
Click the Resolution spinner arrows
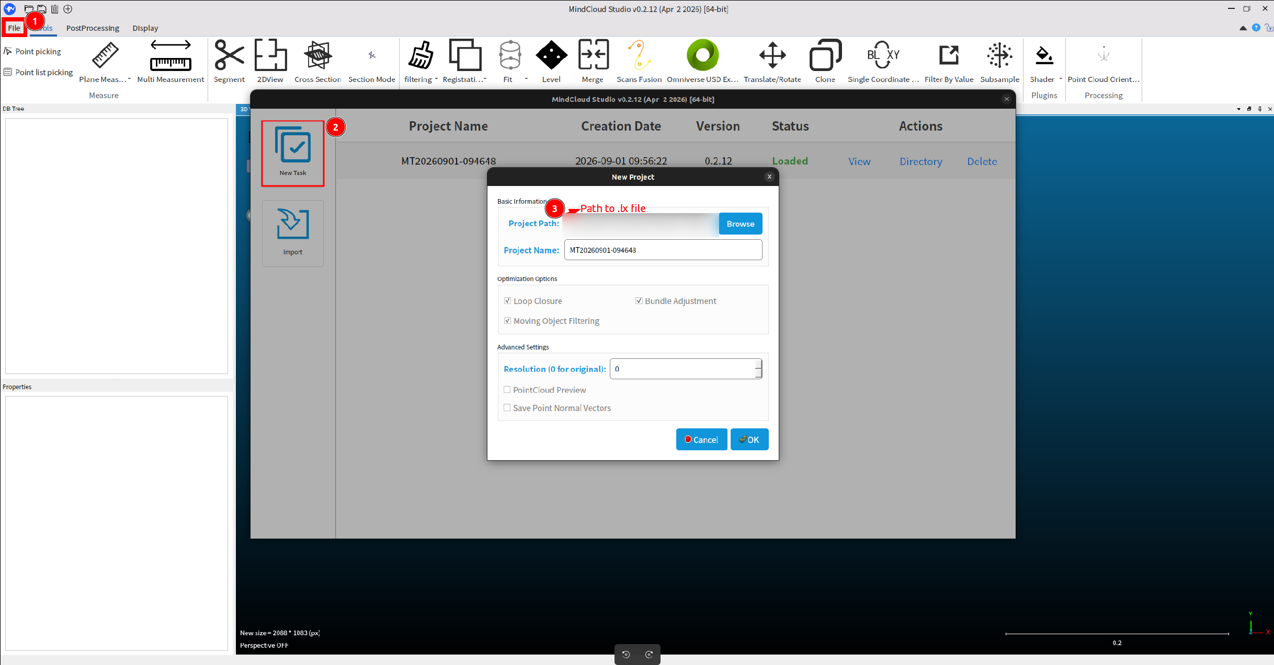[x=758, y=369]
